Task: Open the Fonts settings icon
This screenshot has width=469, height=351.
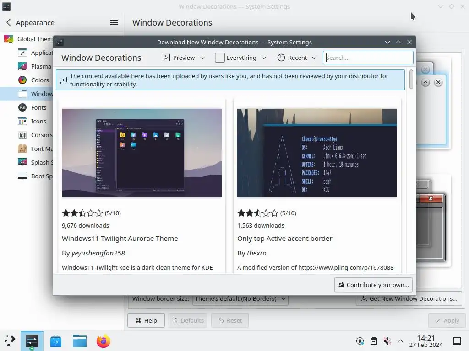Action: (22, 107)
